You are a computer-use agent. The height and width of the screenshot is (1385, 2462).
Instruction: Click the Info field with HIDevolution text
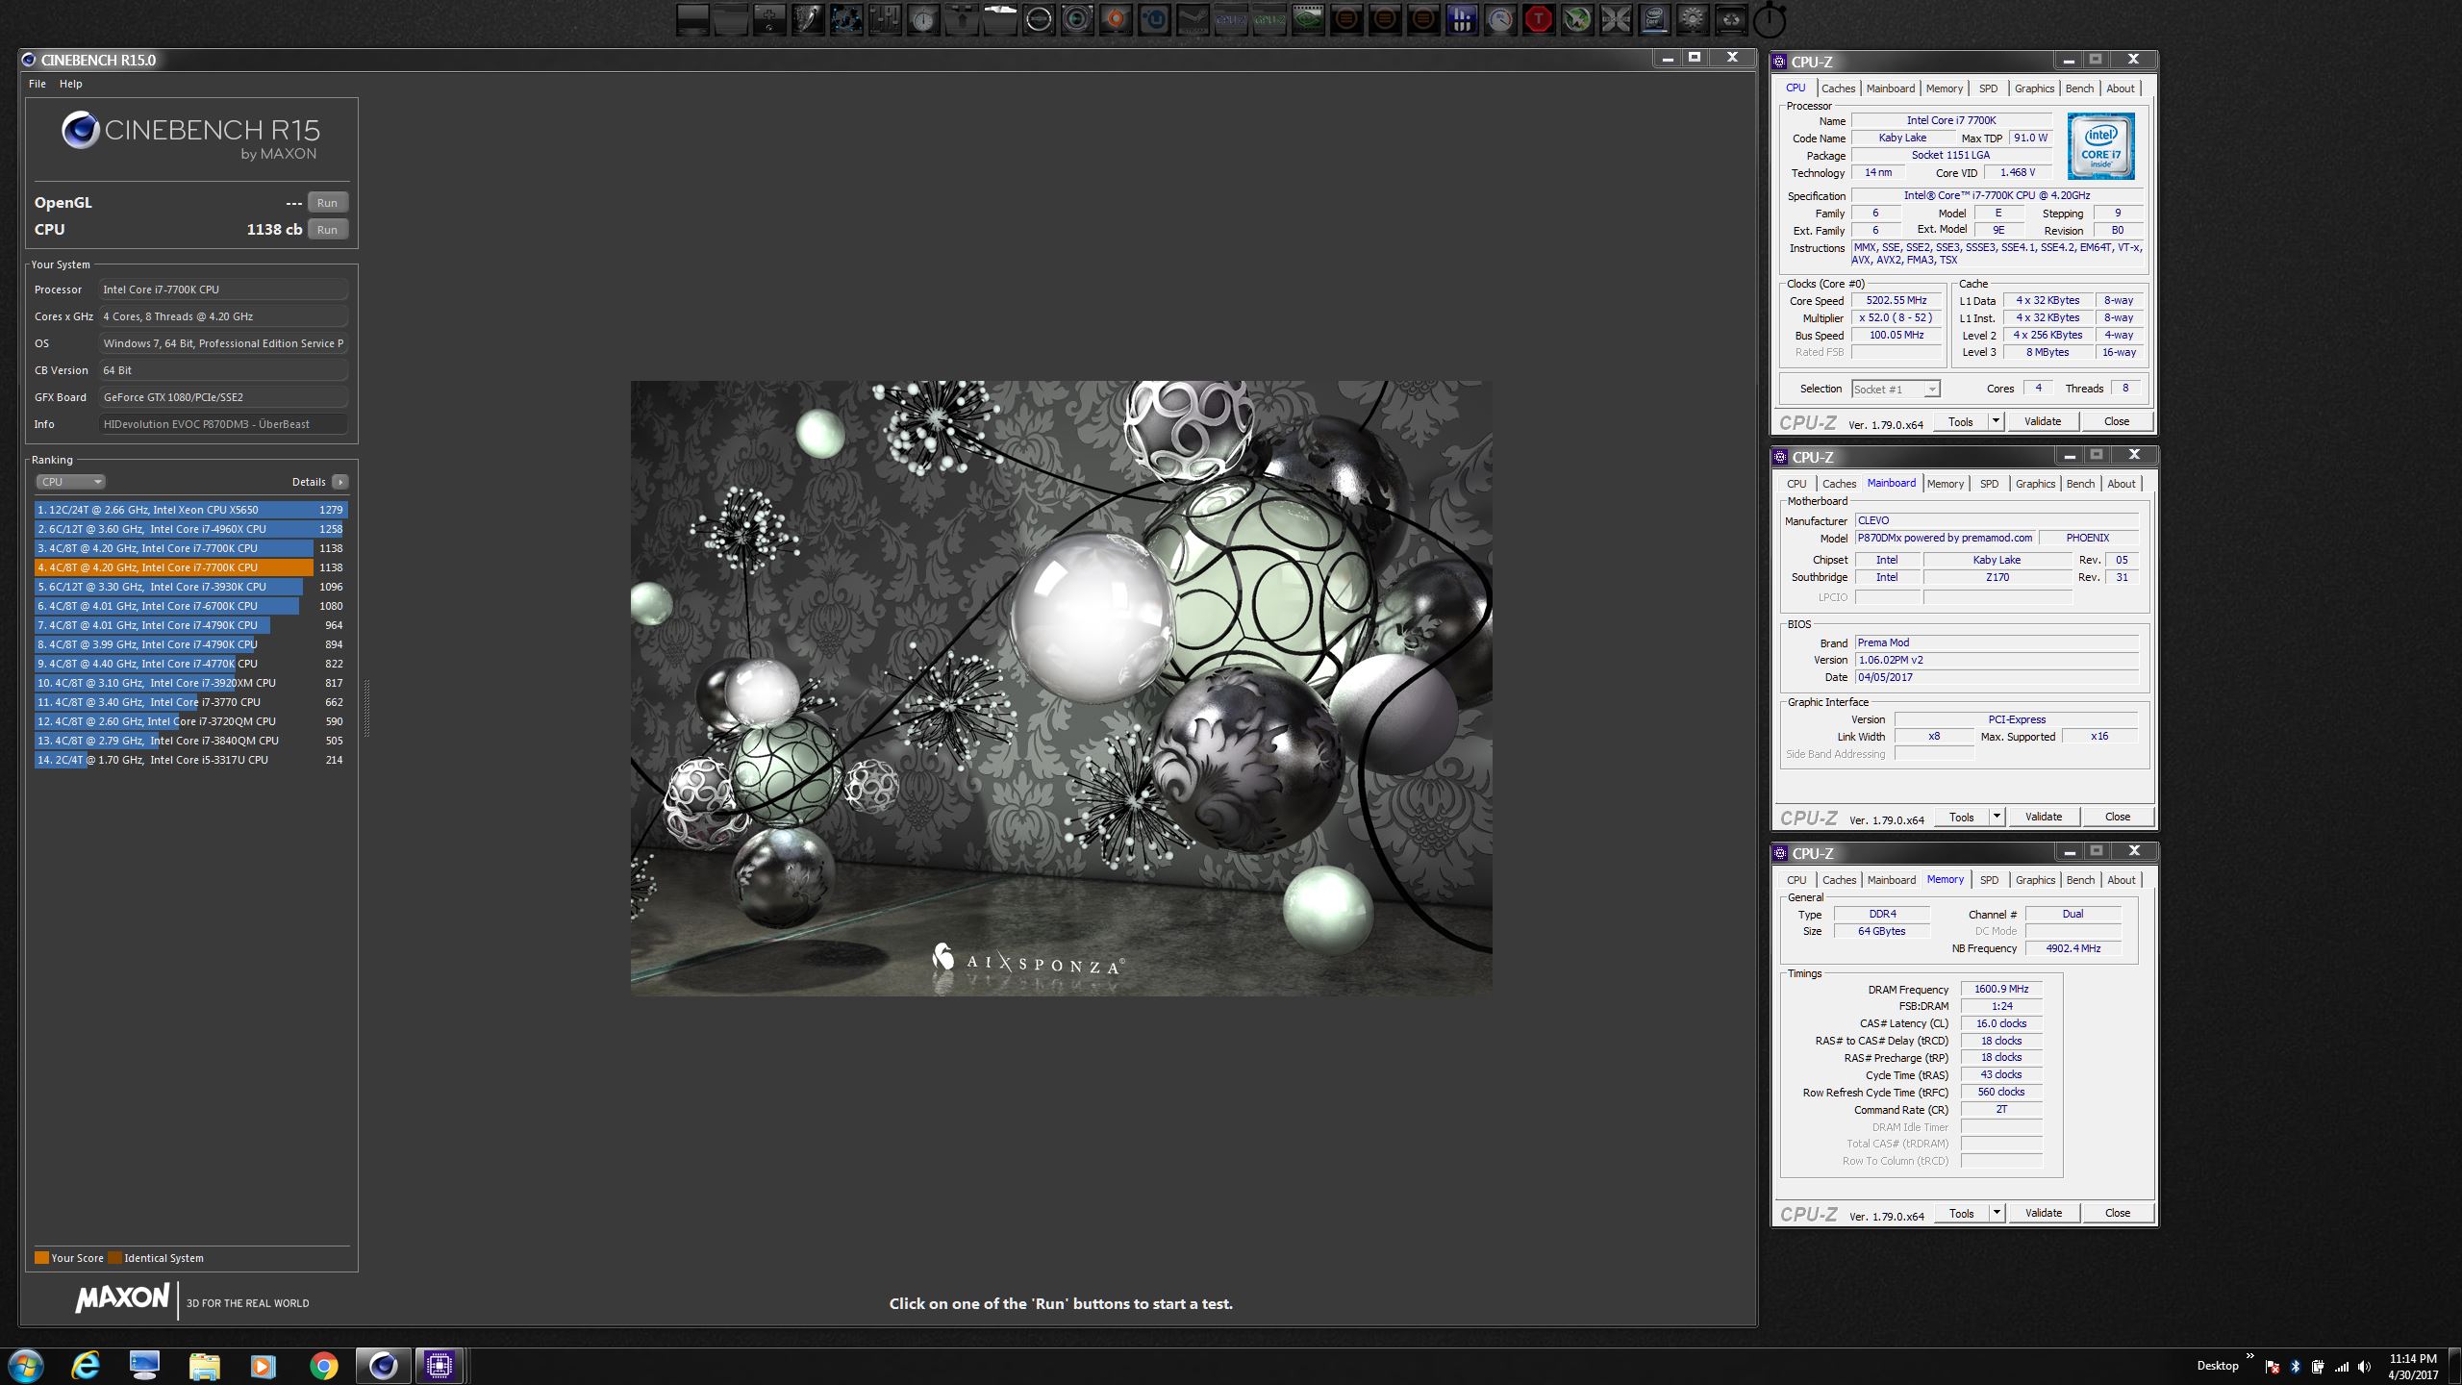[x=223, y=424]
